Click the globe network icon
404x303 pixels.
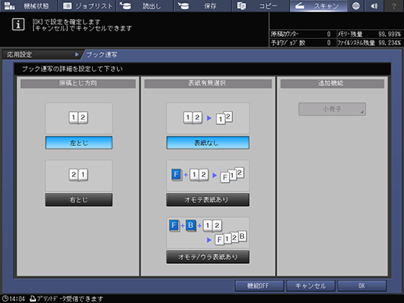356,5
